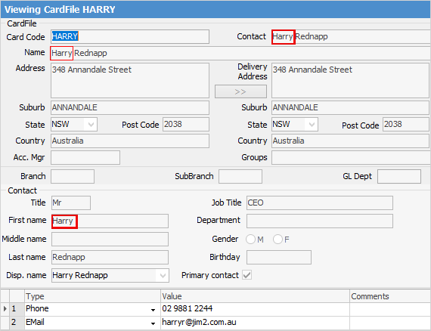Click the Comments cell in Phone row
431x331 pixels.
pos(390,309)
